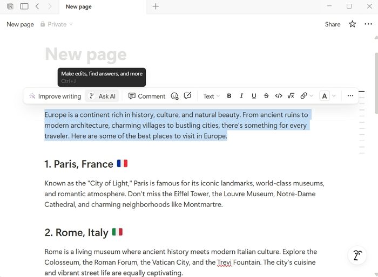This screenshot has height=277, width=378.
Task: Open a new tab with plus icon
Action: click(156, 6)
